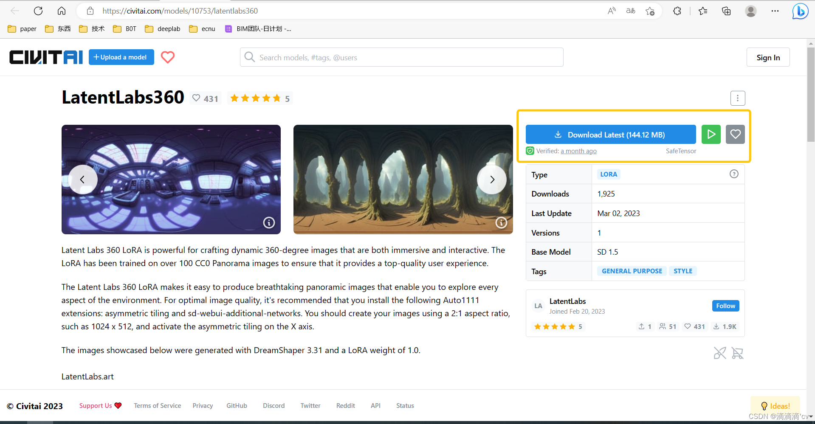Open the BOT bookmarks folder
Image resolution: width=815 pixels, height=424 pixels.
tap(125, 29)
